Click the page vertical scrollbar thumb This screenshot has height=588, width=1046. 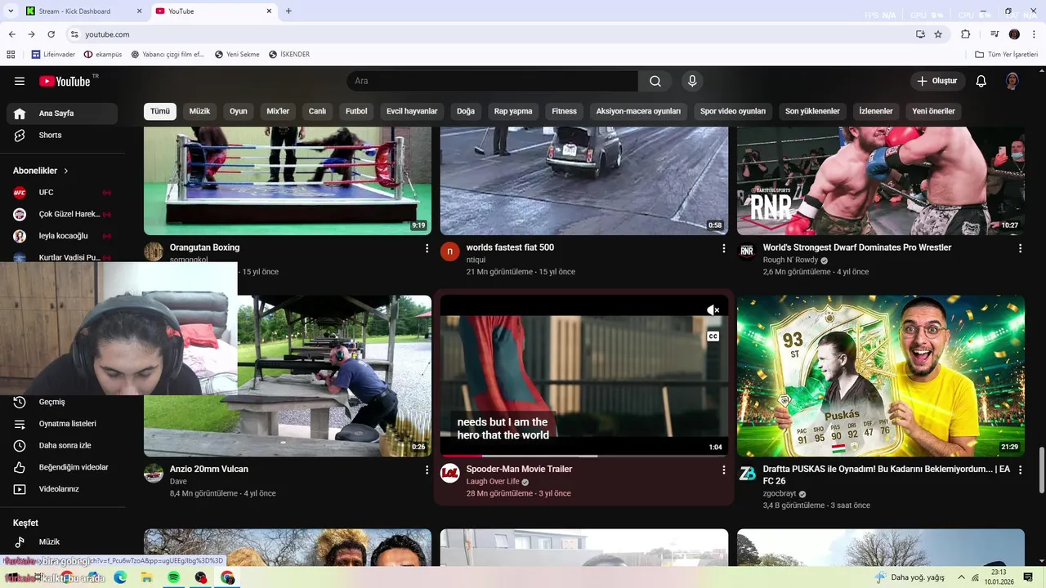point(1041,470)
